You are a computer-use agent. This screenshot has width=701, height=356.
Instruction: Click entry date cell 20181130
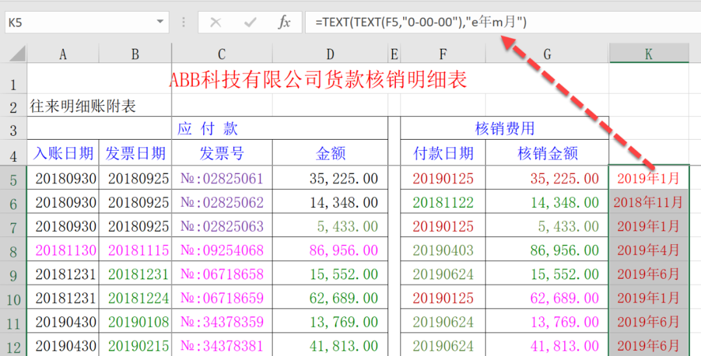point(63,250)
